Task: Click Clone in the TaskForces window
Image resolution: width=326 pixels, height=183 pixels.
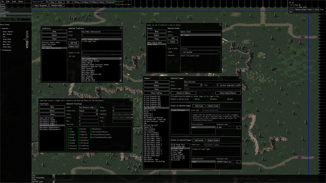Action: 54,39
